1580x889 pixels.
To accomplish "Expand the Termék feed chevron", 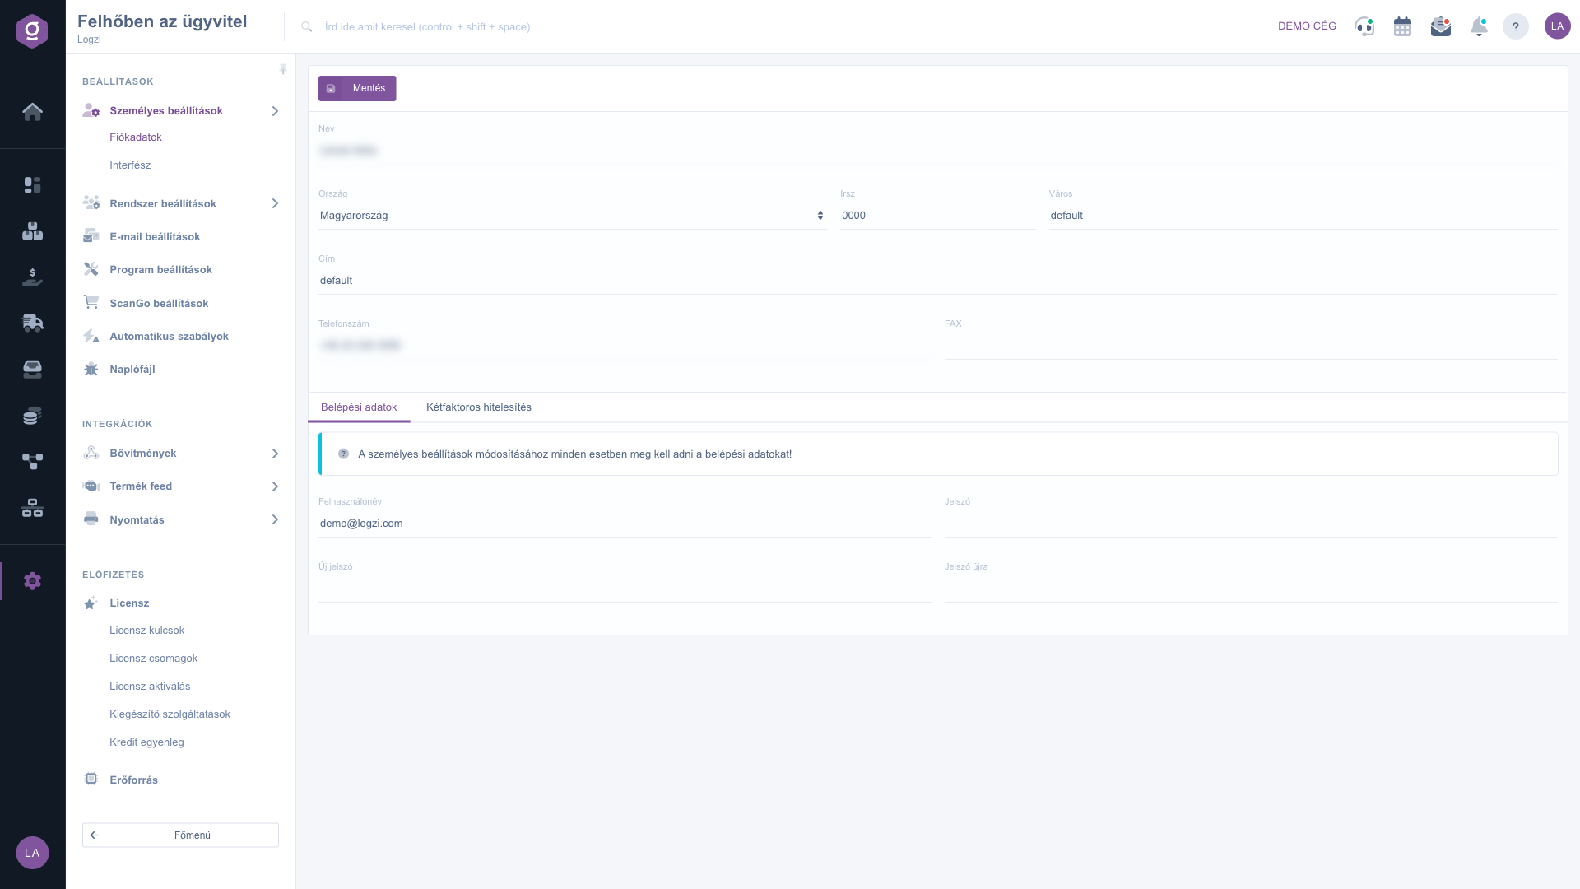I will point(275,486).
